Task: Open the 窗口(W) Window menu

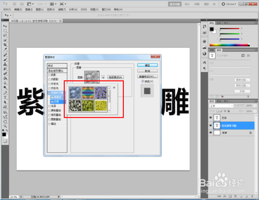Action: coord(106,9)
